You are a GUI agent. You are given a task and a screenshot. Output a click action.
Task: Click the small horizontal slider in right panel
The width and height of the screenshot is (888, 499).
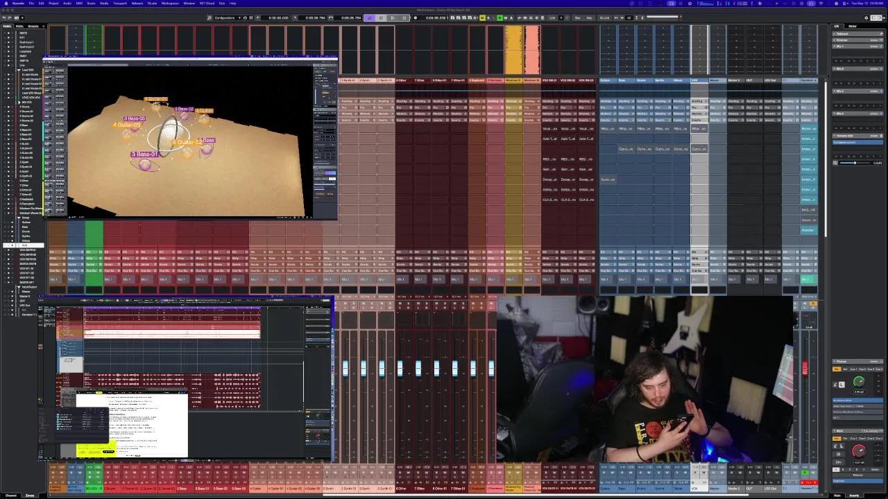click(855, 163)
